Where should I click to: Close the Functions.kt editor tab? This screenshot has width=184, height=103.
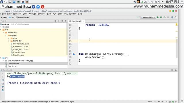tap(84, 21)
